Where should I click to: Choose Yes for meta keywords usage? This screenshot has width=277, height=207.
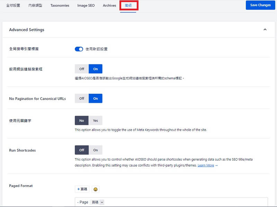(96, 120)
